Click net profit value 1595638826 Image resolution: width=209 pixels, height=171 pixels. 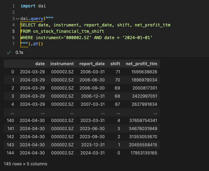[144, 72]
